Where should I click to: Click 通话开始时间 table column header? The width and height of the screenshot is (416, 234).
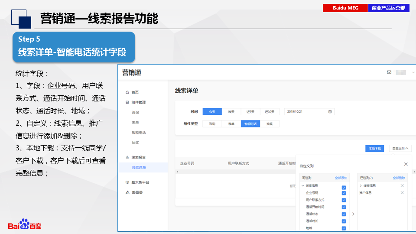click(x=287, y=163)
